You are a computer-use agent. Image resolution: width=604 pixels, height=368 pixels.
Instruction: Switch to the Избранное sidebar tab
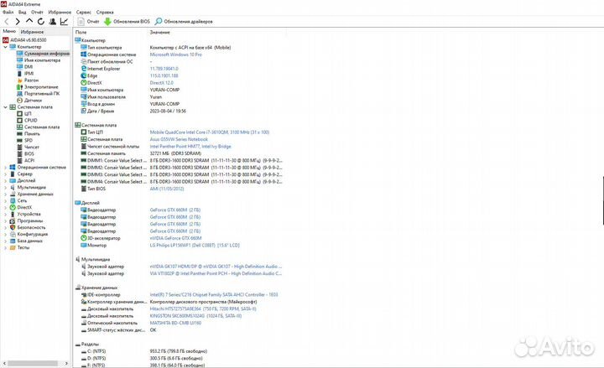[x=32, y=31]
